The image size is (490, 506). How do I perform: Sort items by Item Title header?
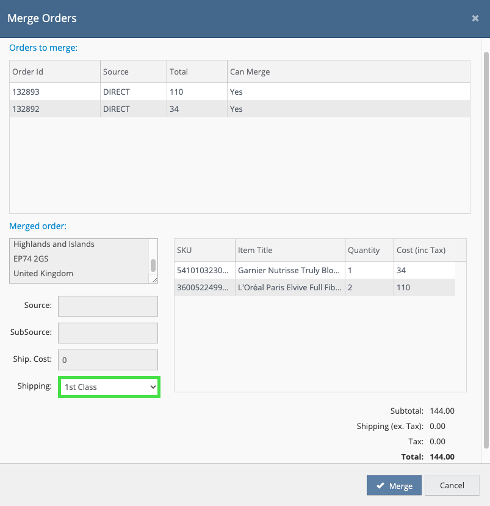[x=290, y=250]
